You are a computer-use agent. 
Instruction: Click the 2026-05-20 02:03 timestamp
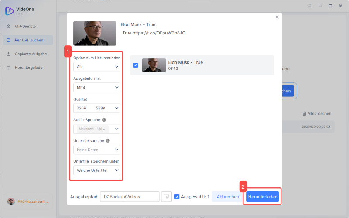[316, 126]
